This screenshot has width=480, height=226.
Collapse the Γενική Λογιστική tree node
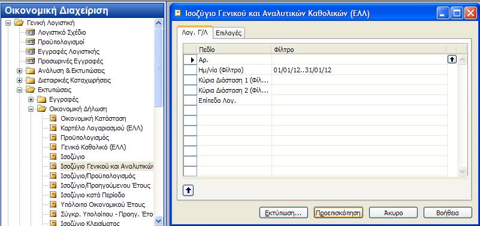pyautogui.click(x=8, y=23)
